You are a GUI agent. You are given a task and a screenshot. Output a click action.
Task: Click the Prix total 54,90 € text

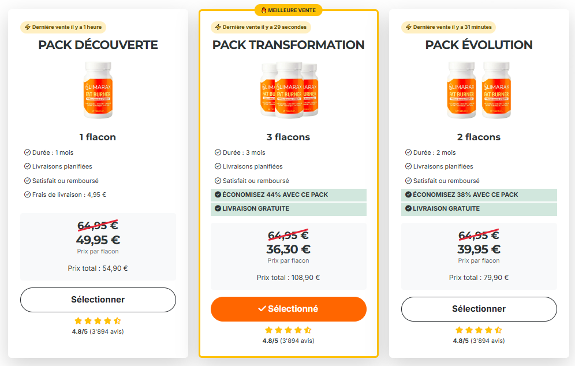[x=98, y=268]
